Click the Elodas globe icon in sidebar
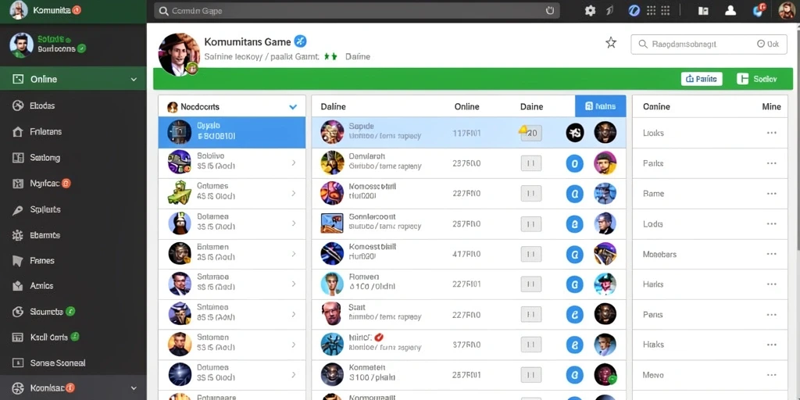800x400 pixels. point(18,105)
